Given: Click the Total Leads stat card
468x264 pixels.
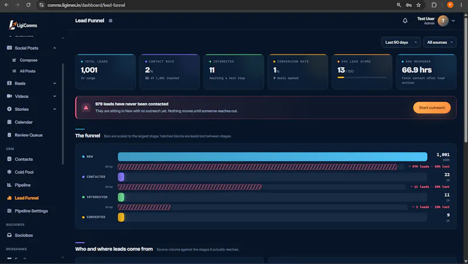Looking at the screenshot, I should pyautogui.click(x=105, y=72).
